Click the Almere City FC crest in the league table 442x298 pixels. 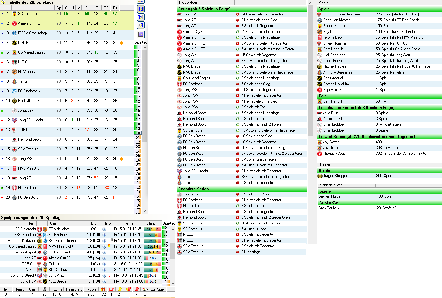pyautogui.click(x=14, y=23)
